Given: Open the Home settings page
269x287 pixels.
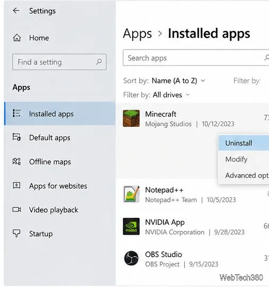Looking at the screenshot, I should click(60, 38).
